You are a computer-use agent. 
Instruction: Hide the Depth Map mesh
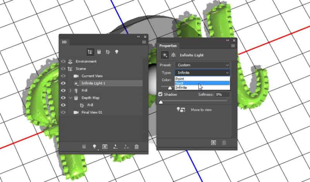(x=63, y=98)
